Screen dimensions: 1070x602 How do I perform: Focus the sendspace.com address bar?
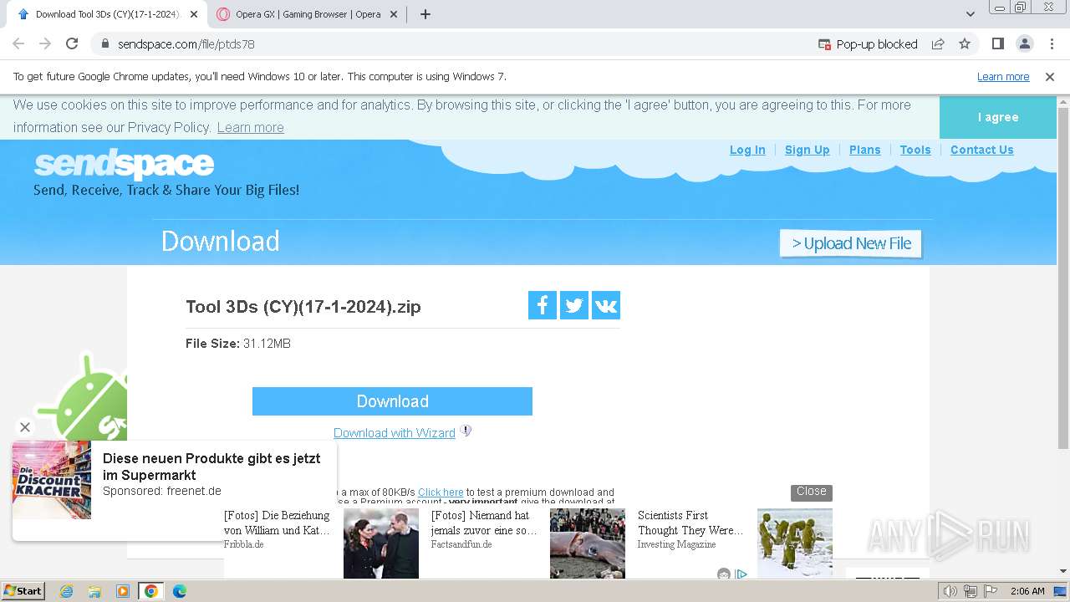click(x=451, y=44)
